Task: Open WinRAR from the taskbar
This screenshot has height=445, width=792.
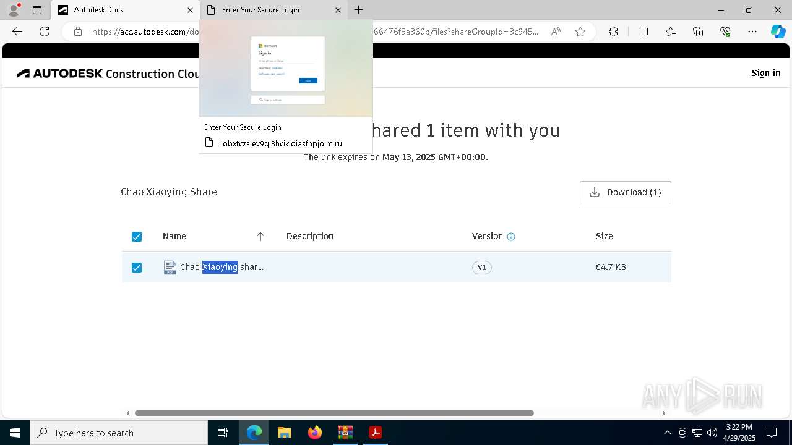Action: [x=345, y=433]
